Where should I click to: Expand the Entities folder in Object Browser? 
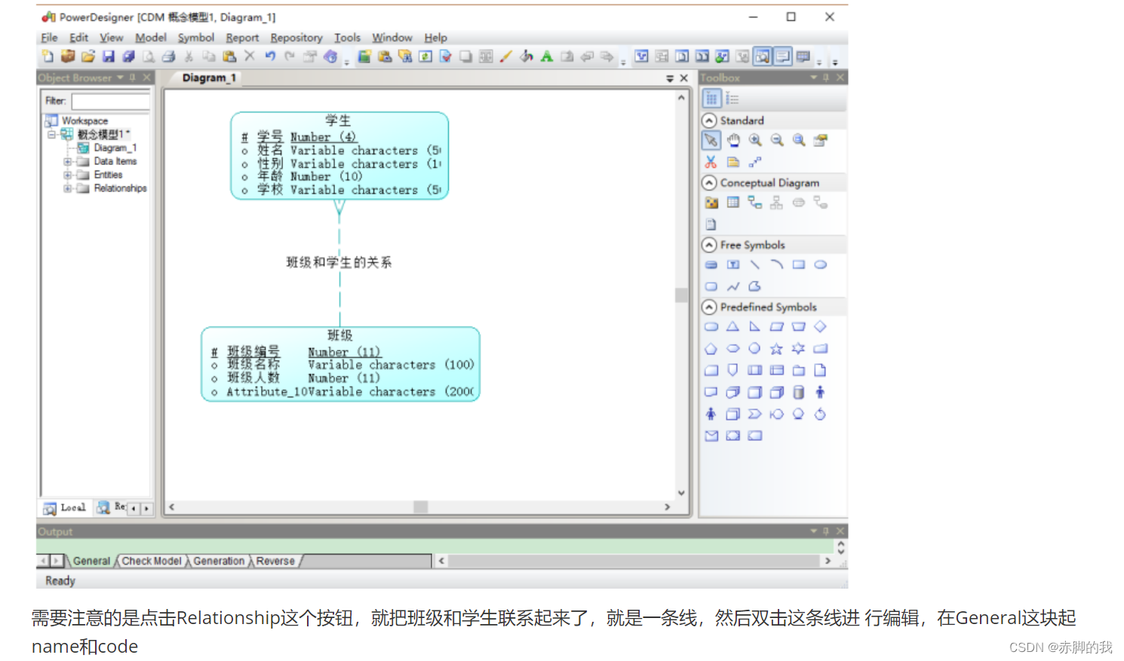(x=66, y=174)
